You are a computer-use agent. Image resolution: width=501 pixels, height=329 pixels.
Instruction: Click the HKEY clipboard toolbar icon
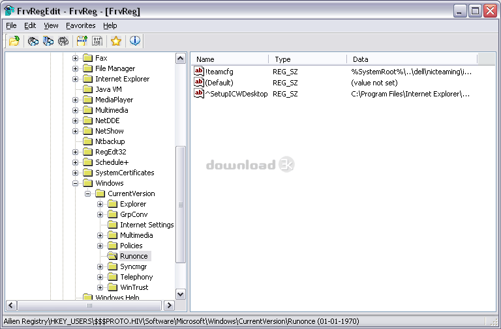pos(82,41)
